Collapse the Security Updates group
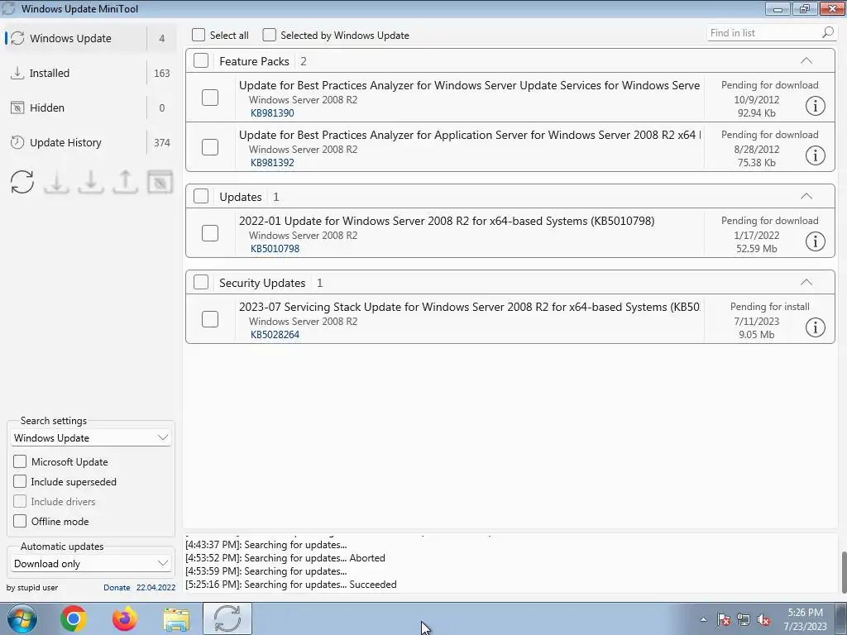The image size is (847, 635). click(x=806, y=283)
